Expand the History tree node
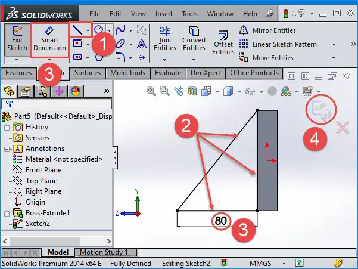 (7, 128)
